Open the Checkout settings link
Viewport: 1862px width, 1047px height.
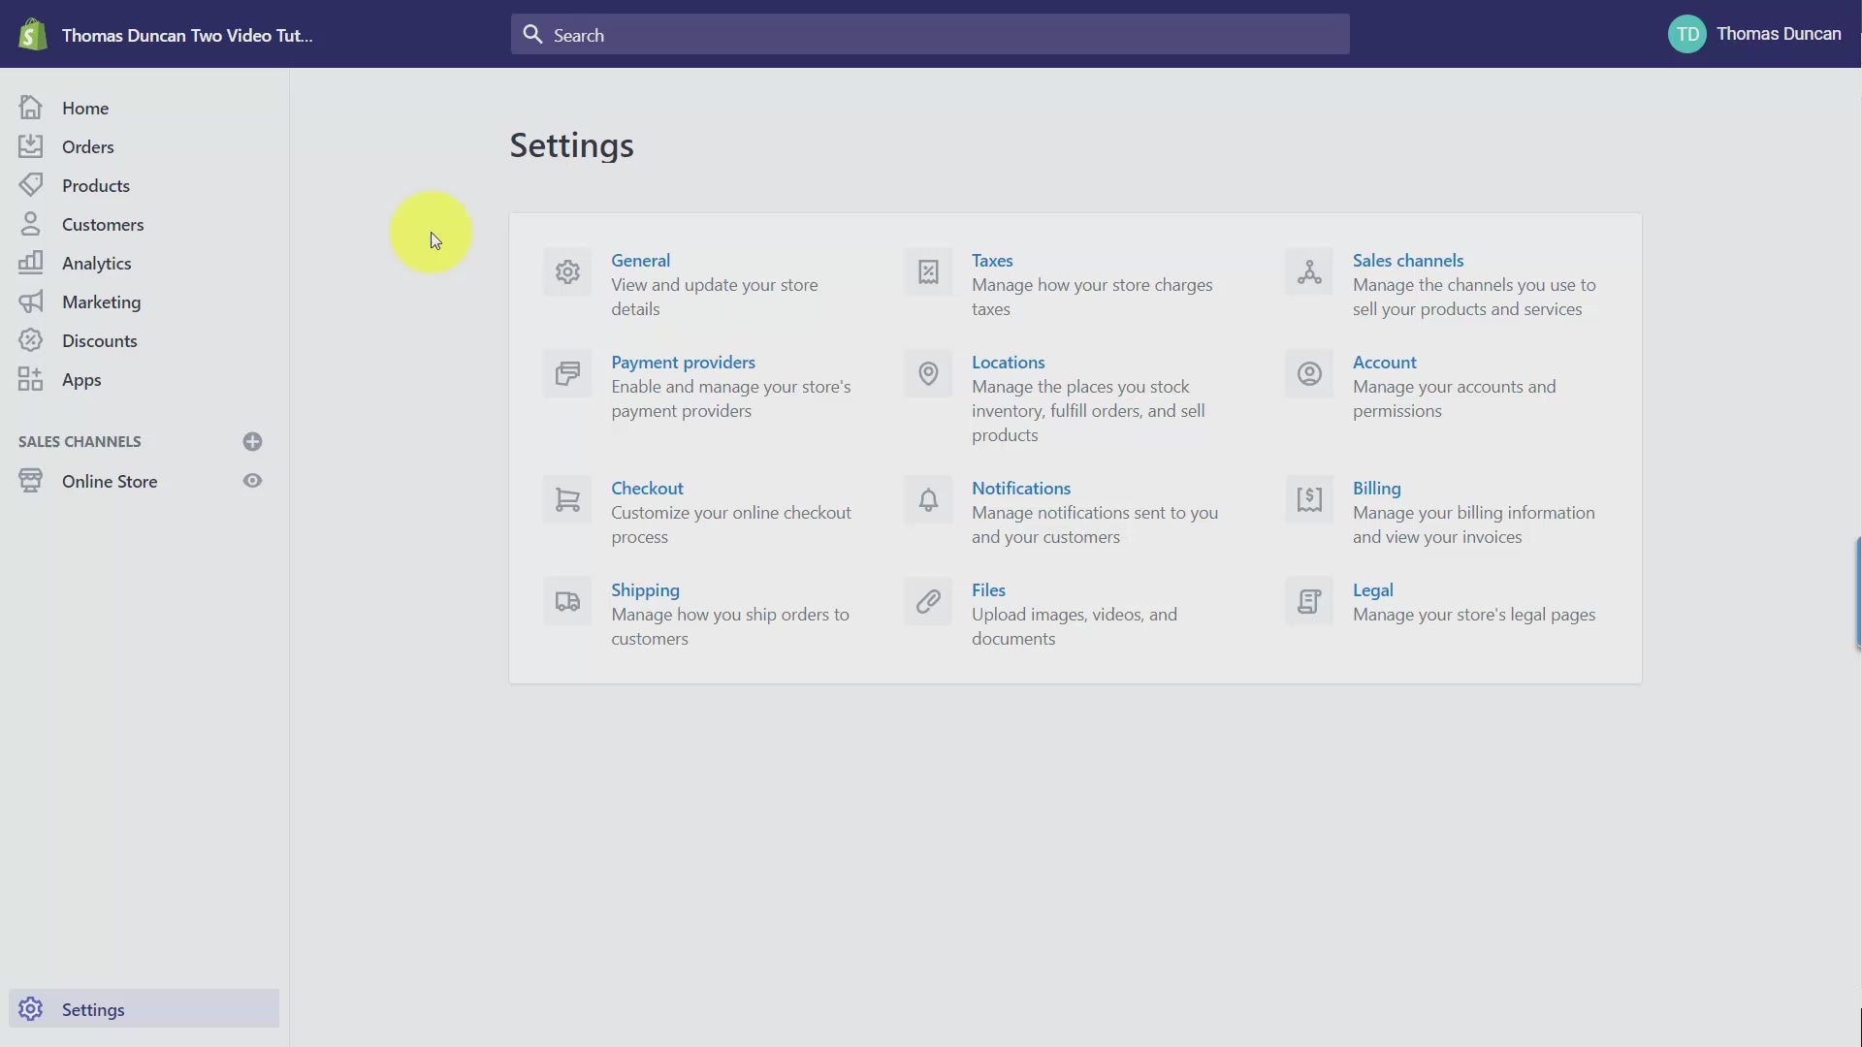(647, 488)
